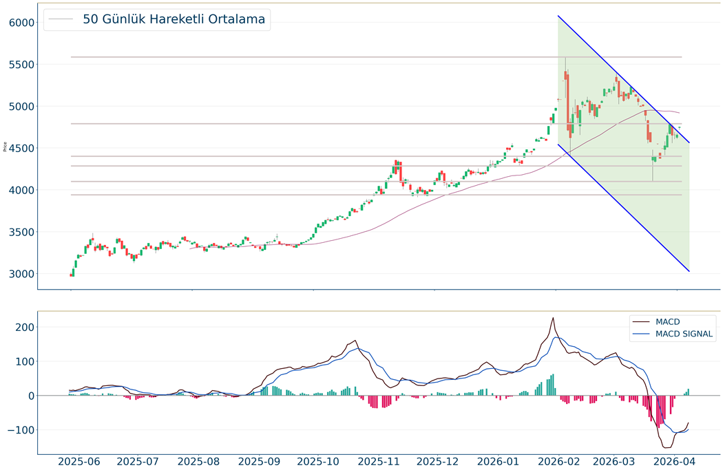Click the MACD SIGNAL legend text
This screenshot has height=470, width=723.
pyautogui.click(x=684, y=334)
